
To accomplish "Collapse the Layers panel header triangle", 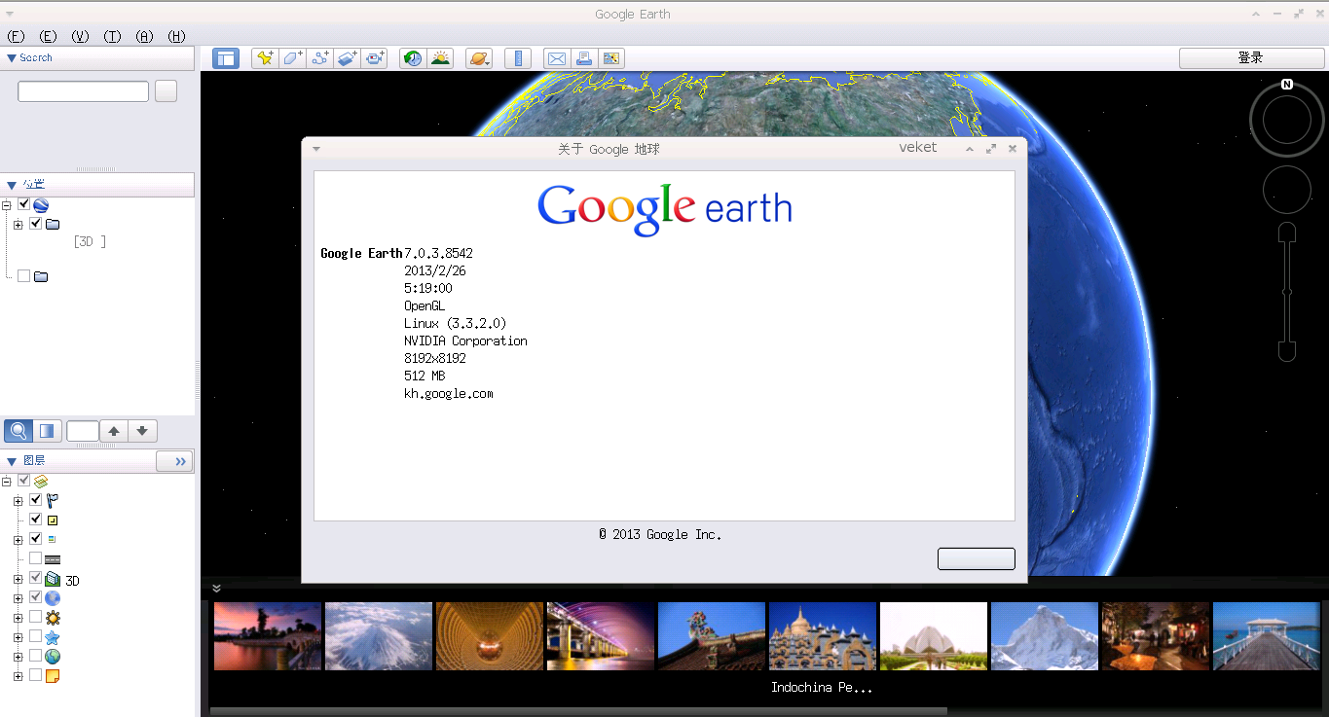I will coord(12,461).
